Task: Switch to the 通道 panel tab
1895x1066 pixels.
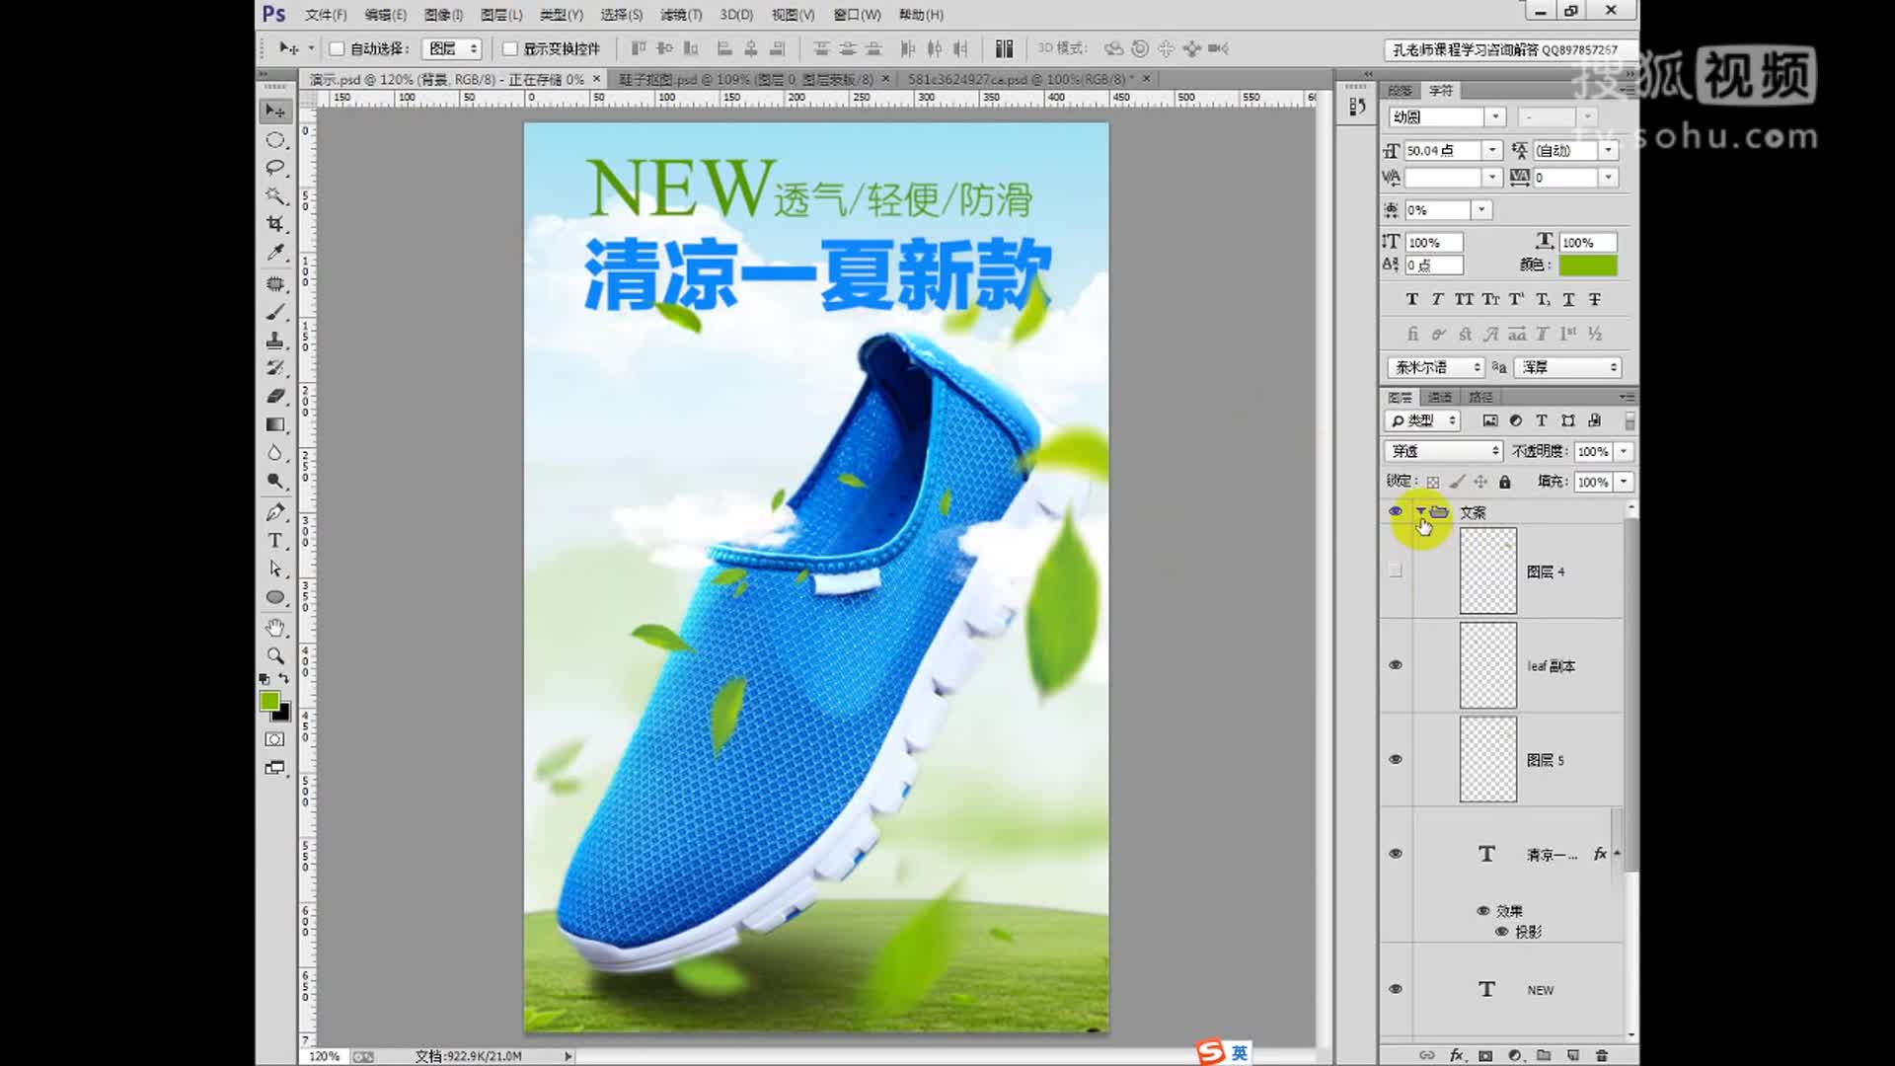Action: [1440, 397]
